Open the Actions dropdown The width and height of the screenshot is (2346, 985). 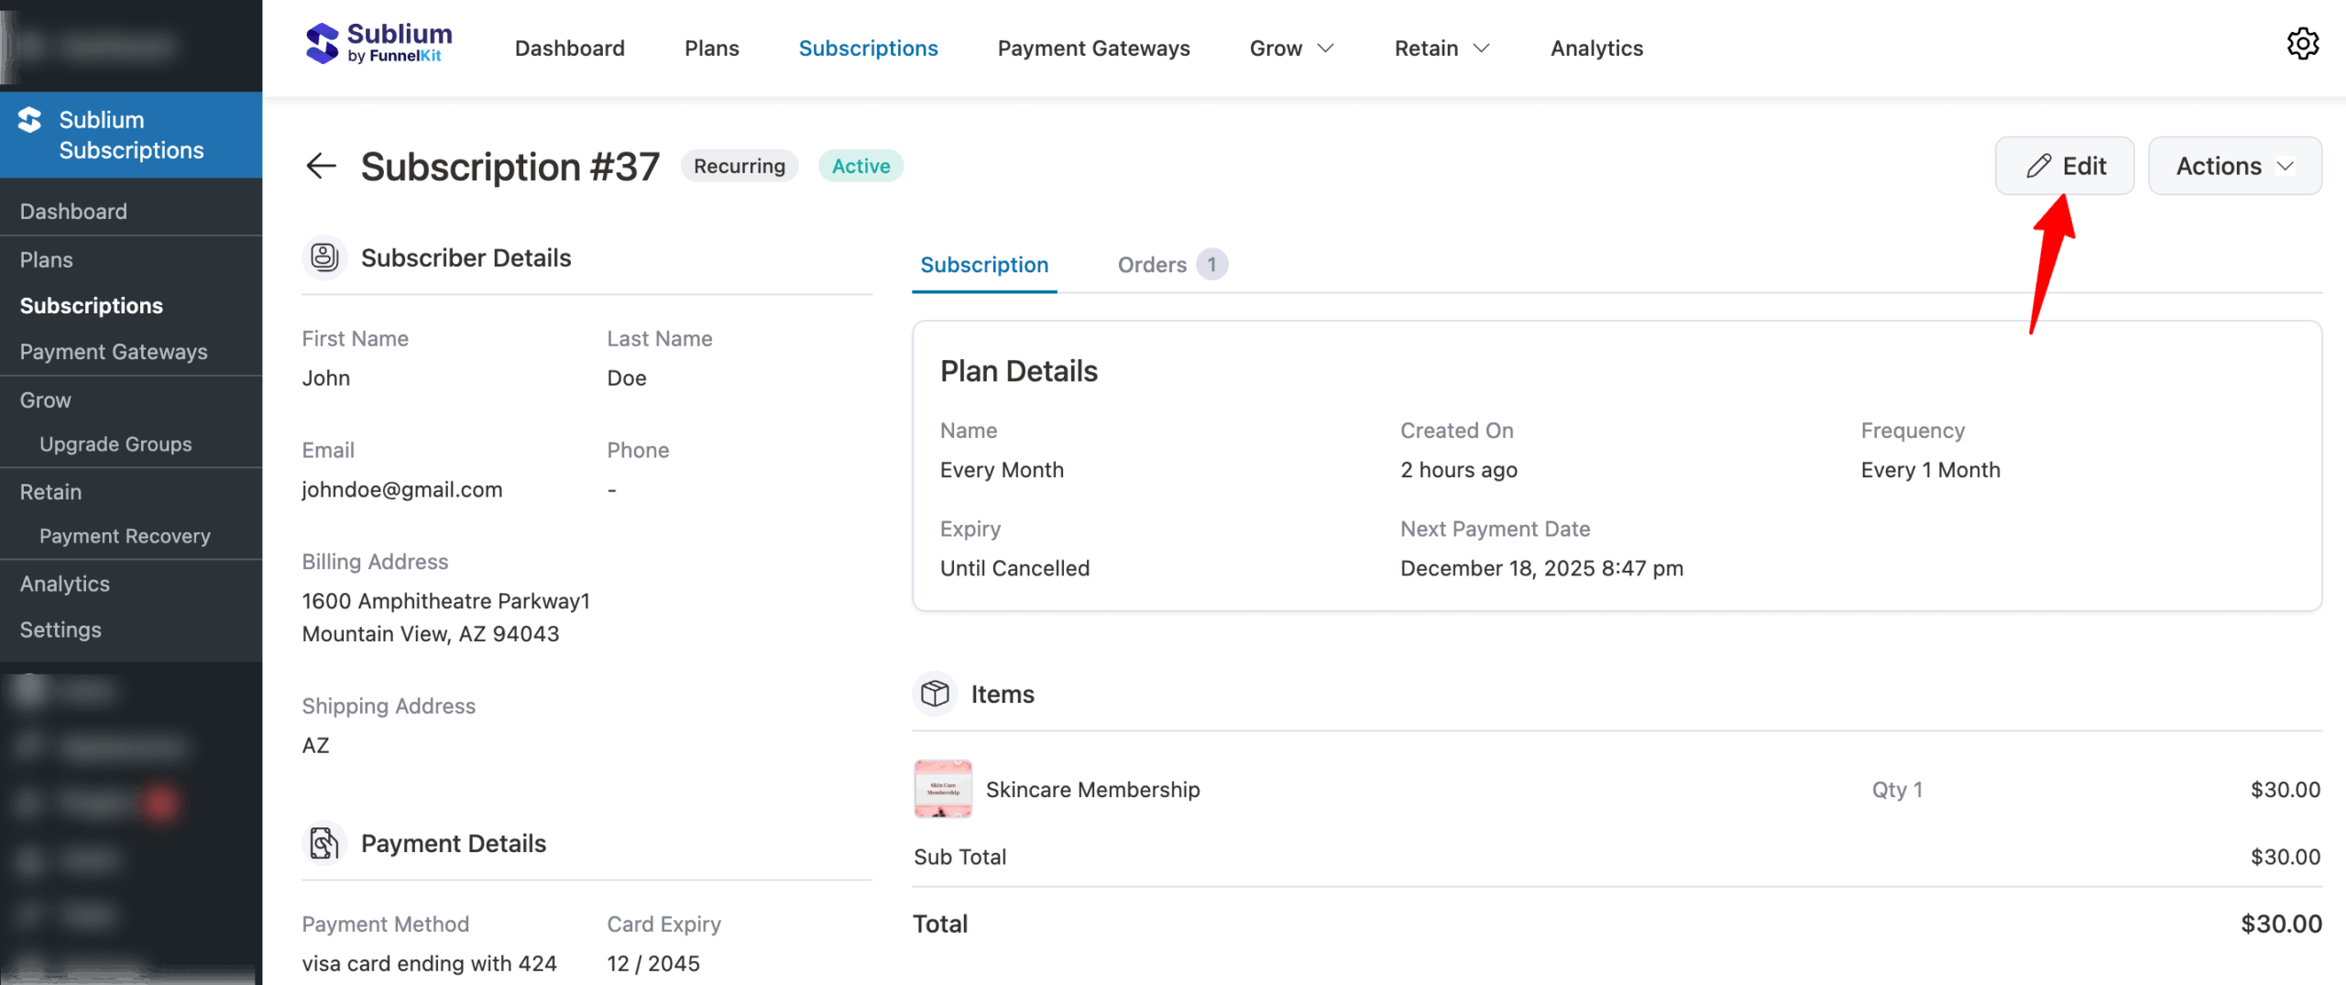click(x=2235, y=166)
